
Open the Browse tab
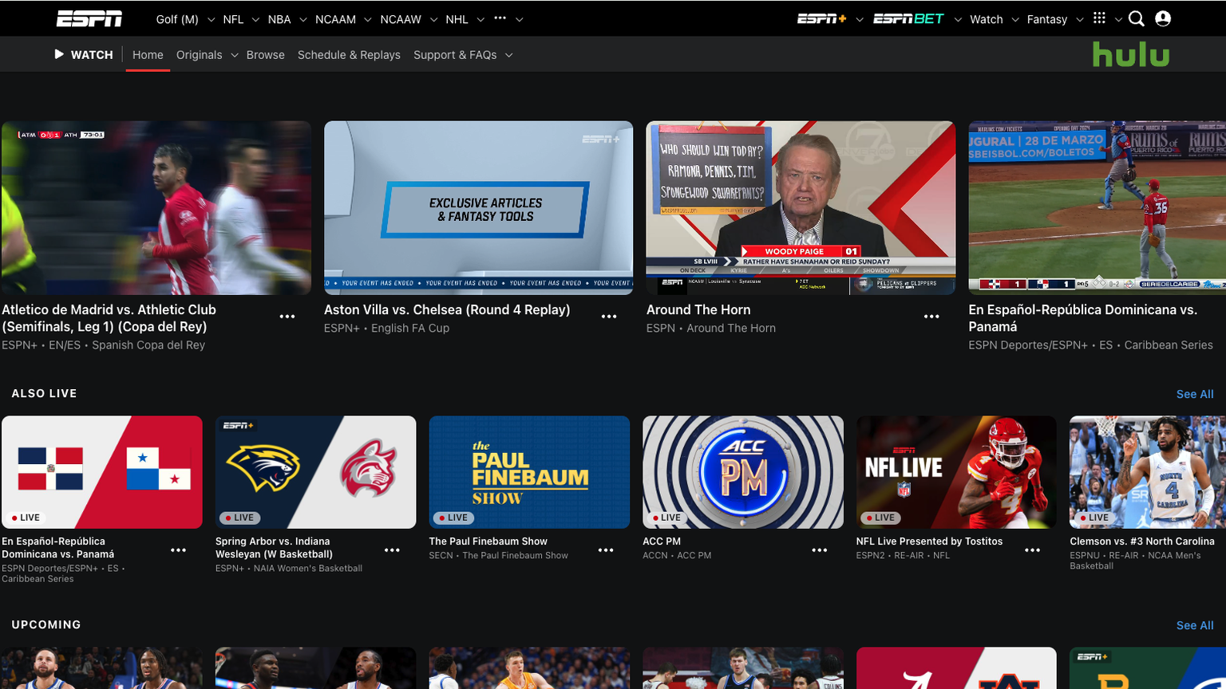click(266, 55)
